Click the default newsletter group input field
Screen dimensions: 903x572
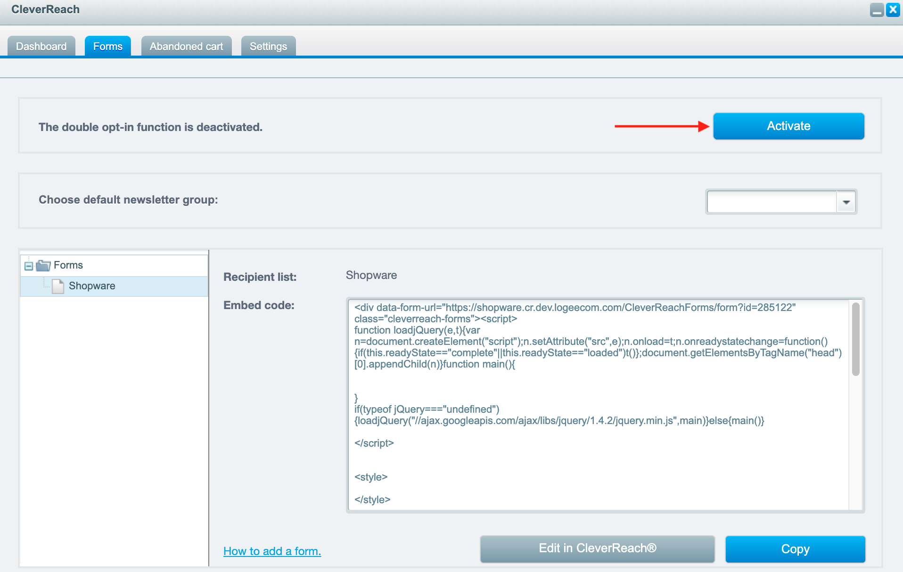[772, 202]
